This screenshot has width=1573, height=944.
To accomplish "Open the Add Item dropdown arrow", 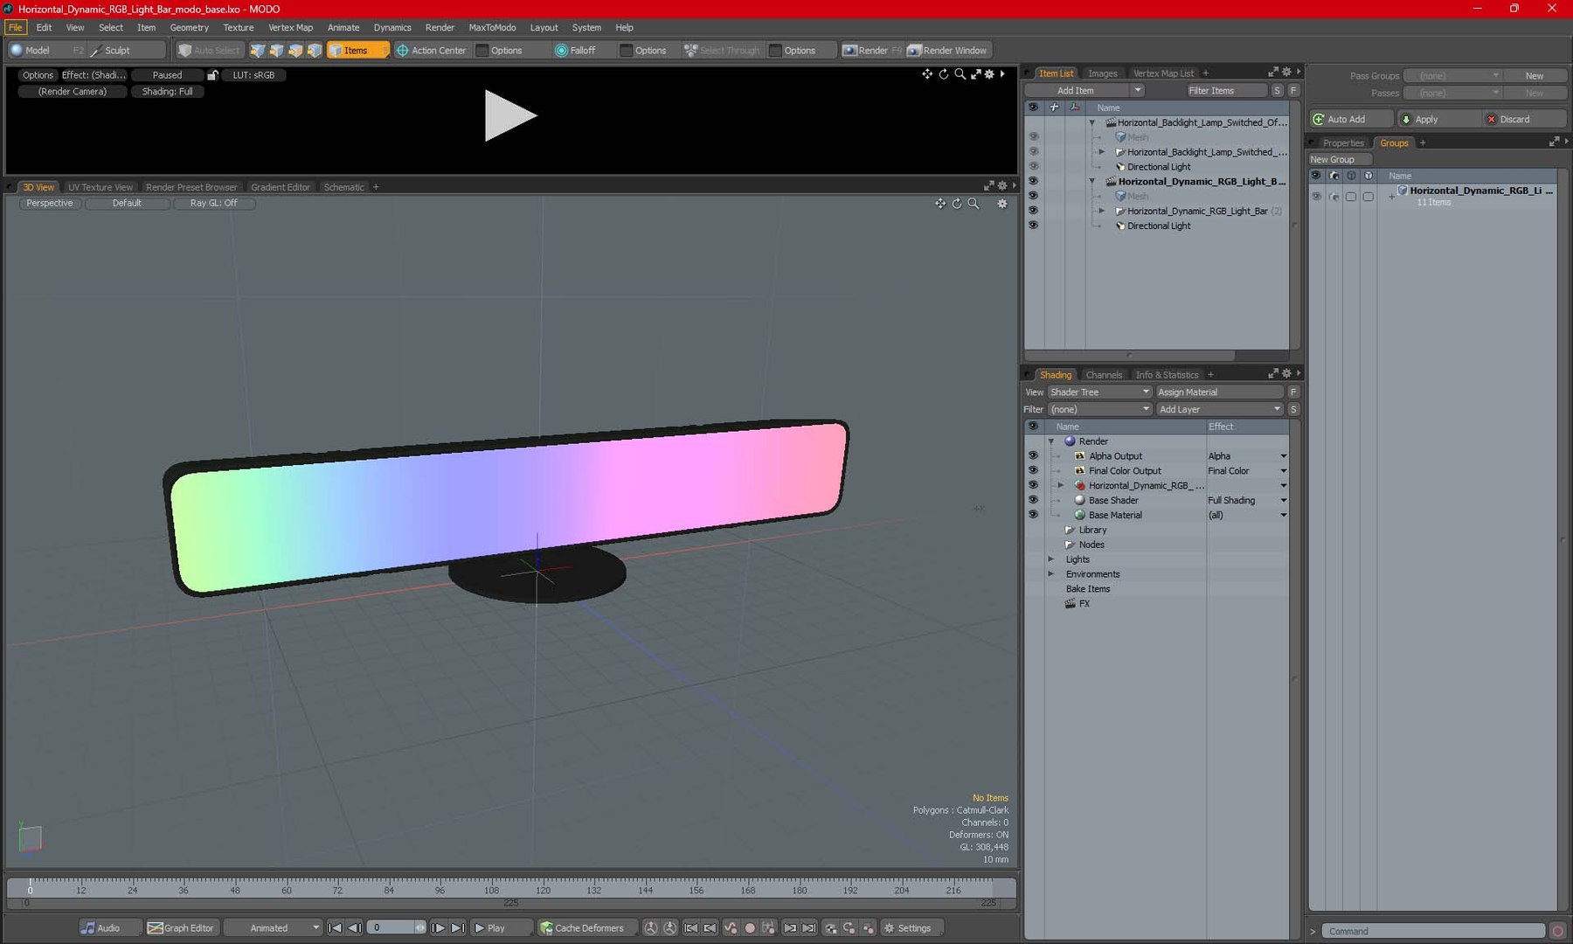I will pos(1137,90).
